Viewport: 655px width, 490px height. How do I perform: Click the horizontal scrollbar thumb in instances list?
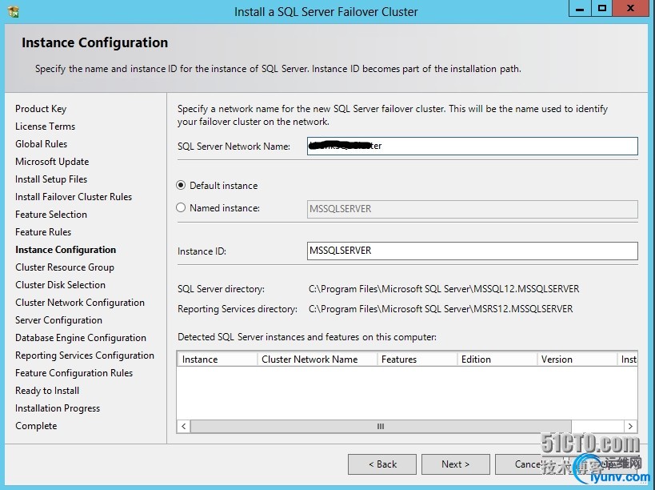coord(381,427)
